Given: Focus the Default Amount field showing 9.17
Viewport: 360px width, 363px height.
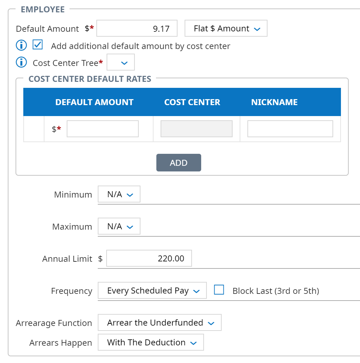Looking at the screenshot, I should point(137,28).
